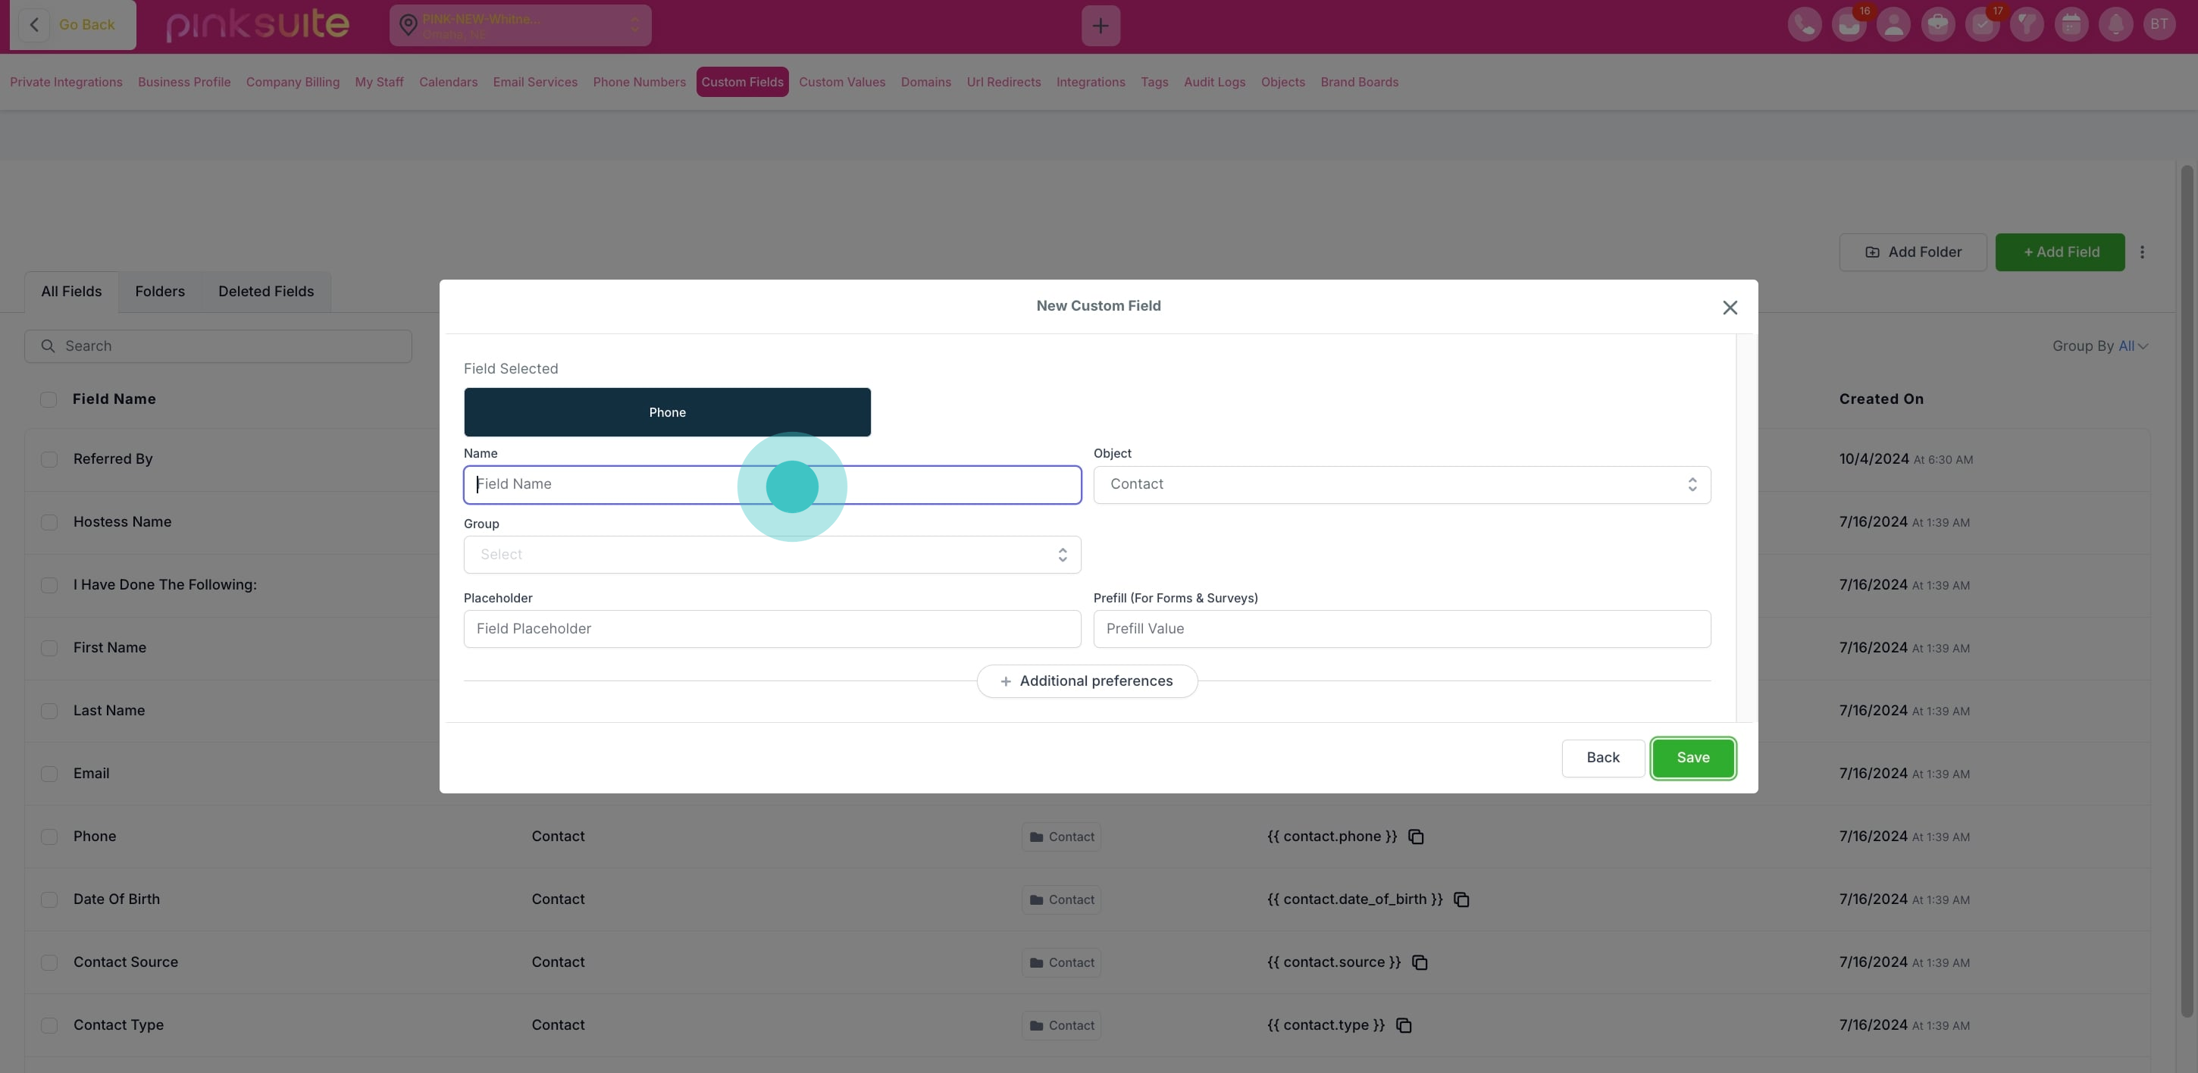Switch to the Deleted Fields tab
The image size is (2198, 1073).
[x=265, y=292]
